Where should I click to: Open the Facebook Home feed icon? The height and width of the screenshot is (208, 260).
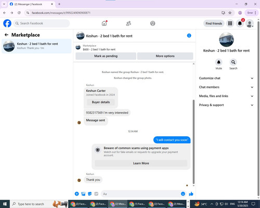point(105,23)
